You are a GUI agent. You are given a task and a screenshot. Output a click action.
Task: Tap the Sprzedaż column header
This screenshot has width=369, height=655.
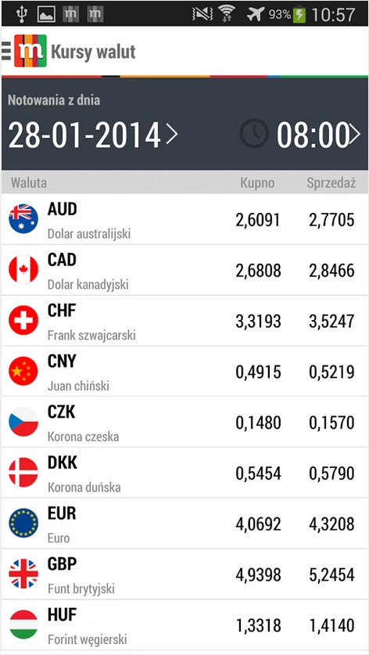tap(331, 183)
